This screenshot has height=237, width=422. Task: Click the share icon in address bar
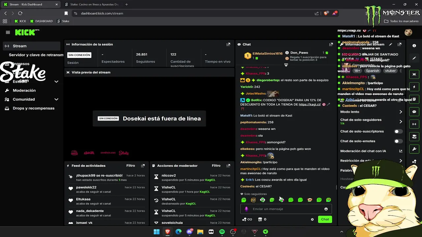coord(316,13)
